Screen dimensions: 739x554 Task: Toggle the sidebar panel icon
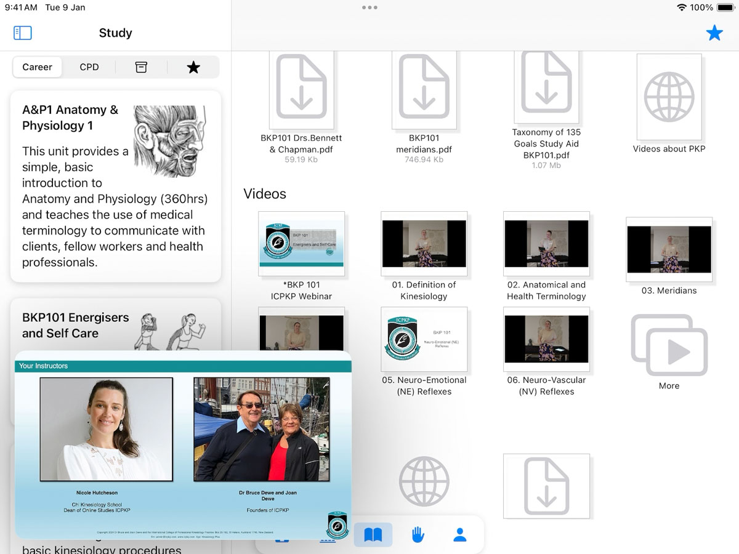22,33
